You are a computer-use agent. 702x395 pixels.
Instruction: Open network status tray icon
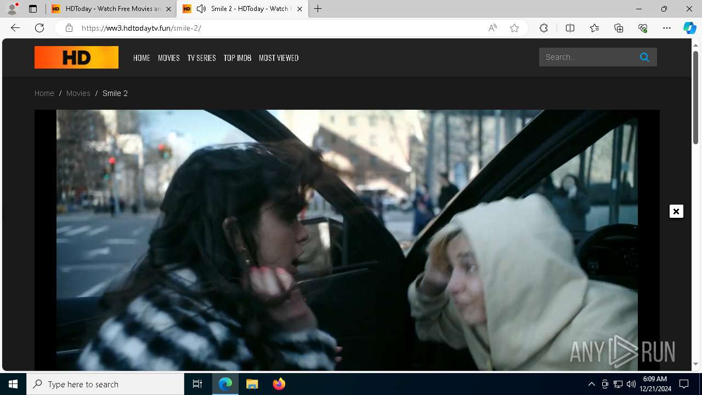(x=618, y=384)
